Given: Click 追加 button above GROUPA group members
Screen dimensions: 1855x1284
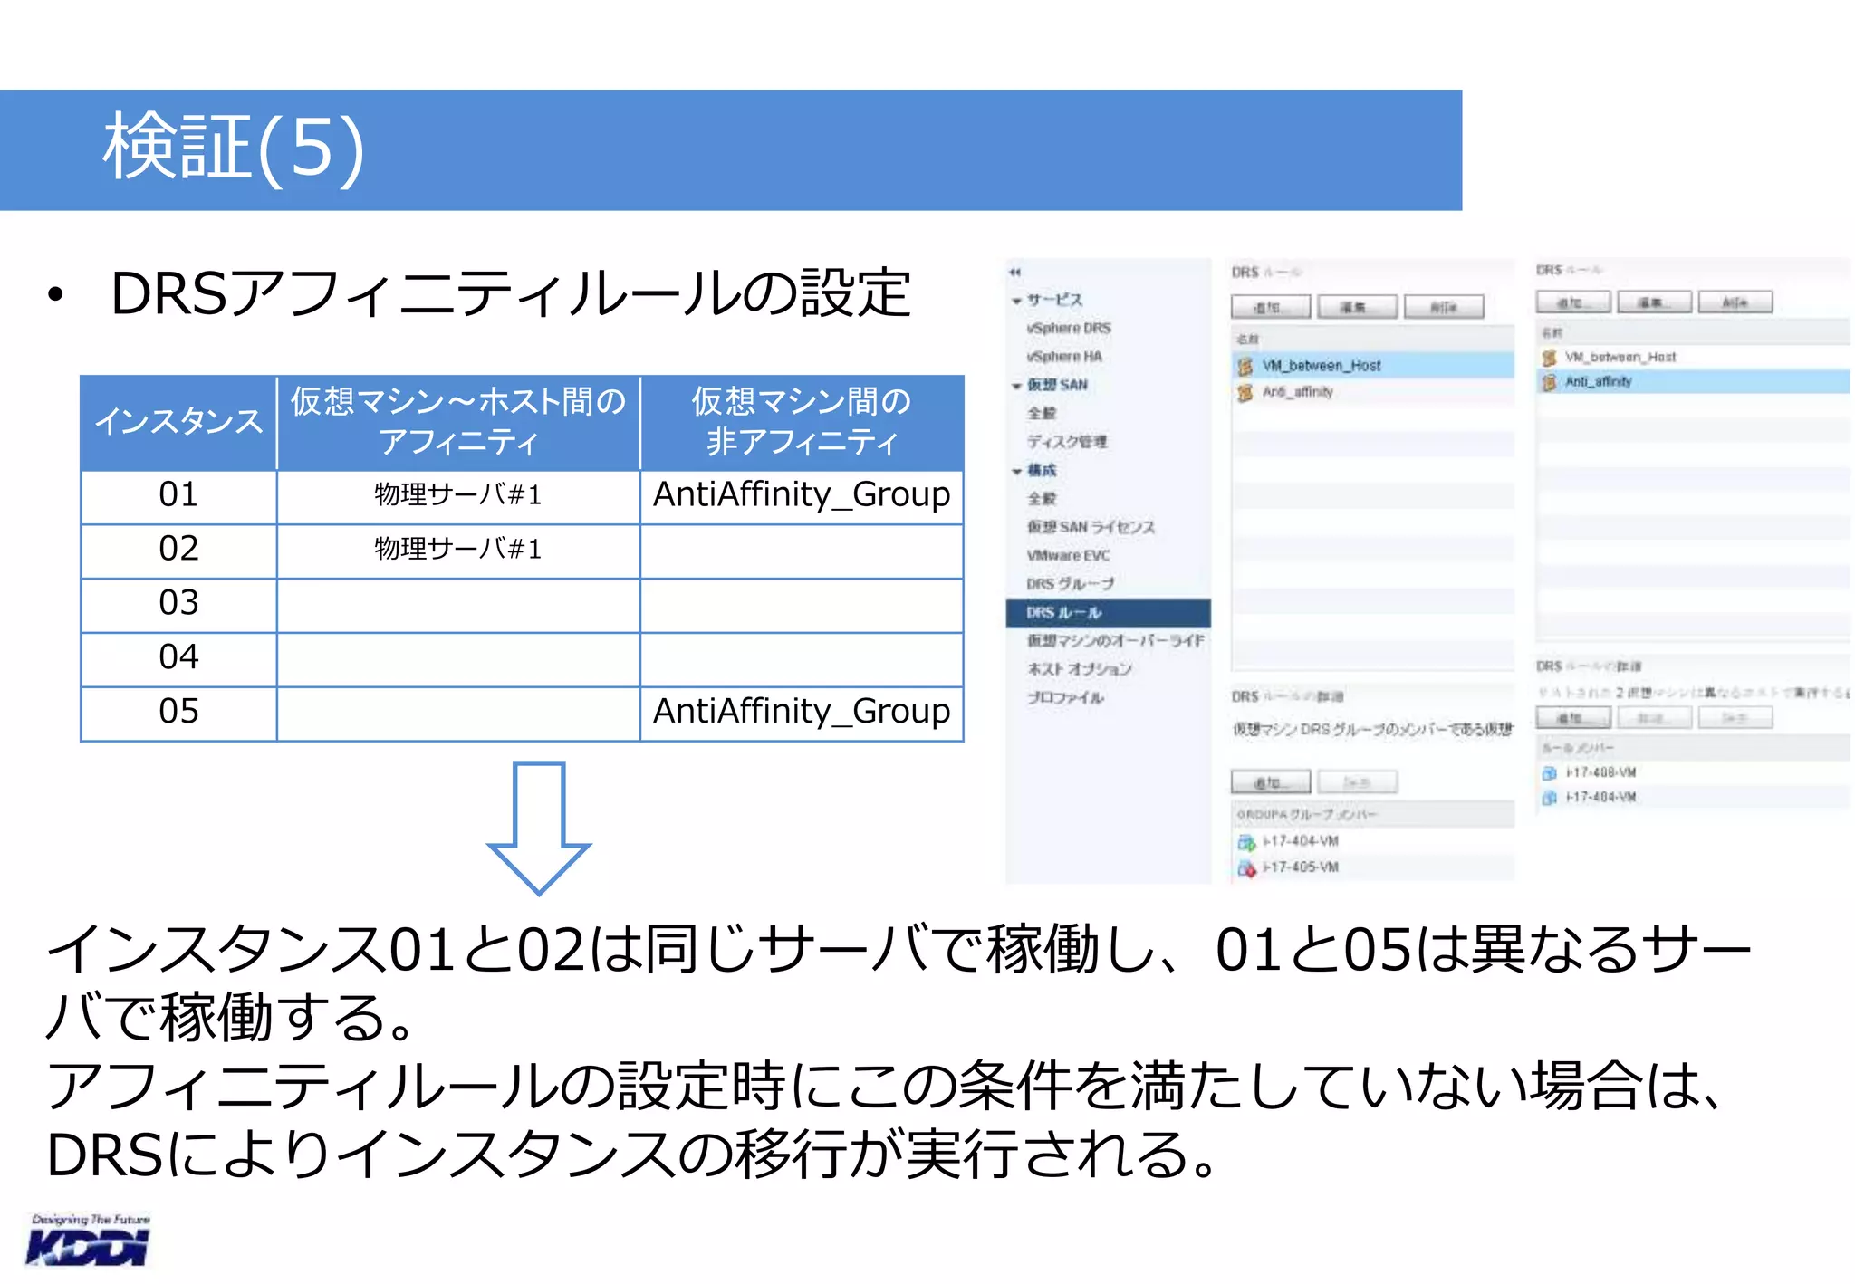Looking at the screenshot, I should point(1270,782).
